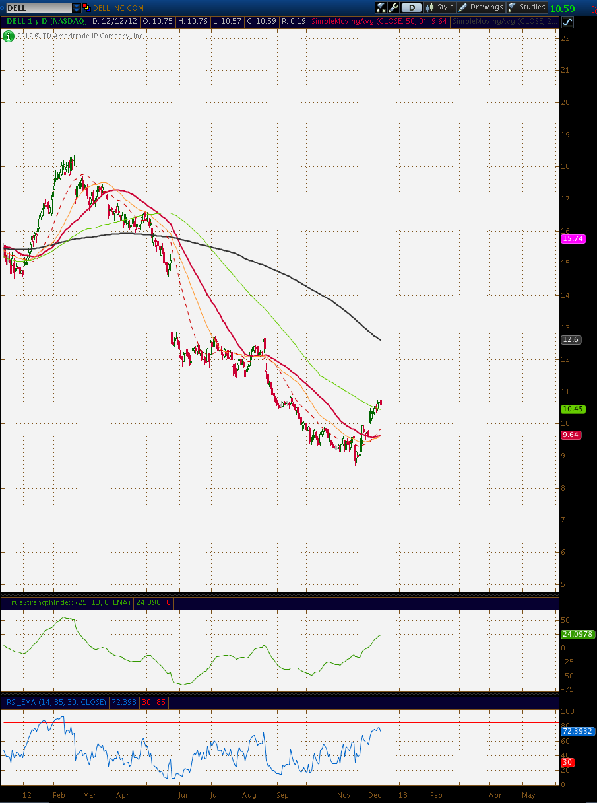This screenshot has width=597, height=803.
Task: Open the symbol list dropdown arrow
Action: 77,8
